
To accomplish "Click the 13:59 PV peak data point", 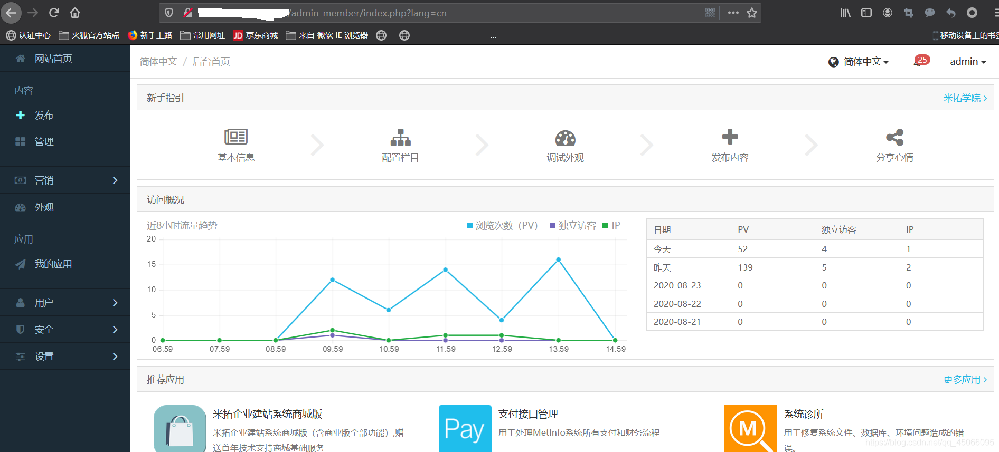I will click(558, 259).
